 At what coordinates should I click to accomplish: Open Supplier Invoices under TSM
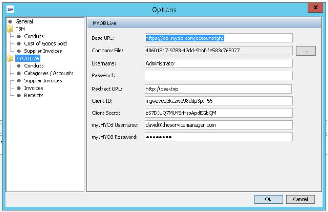click(43, 51)
